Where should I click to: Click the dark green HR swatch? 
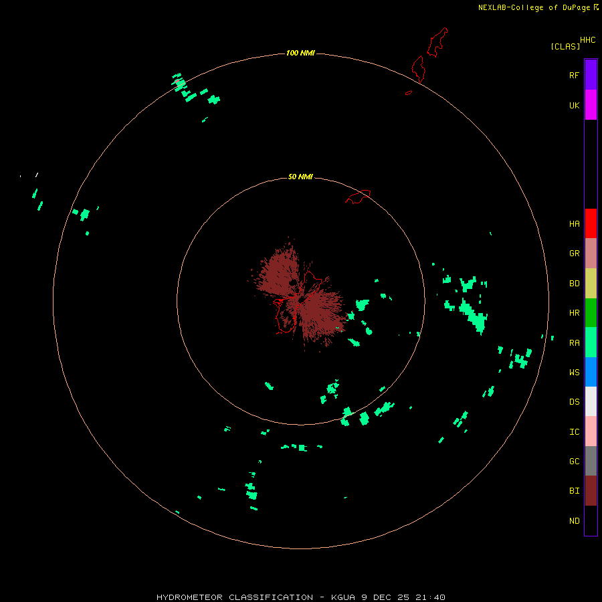tap(591, 313)
